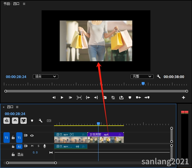The height and width of the screenshot is (168, 192).
Task: Click the timeline timecode 00:00:28:24
Action: pyautogui.click(x=15, y=114)
